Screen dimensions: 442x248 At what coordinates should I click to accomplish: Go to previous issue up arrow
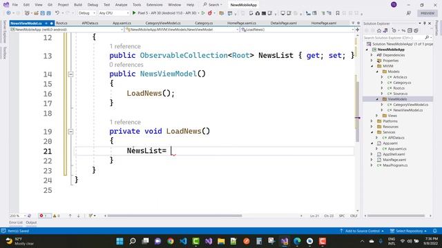click(x=70, y=216)
